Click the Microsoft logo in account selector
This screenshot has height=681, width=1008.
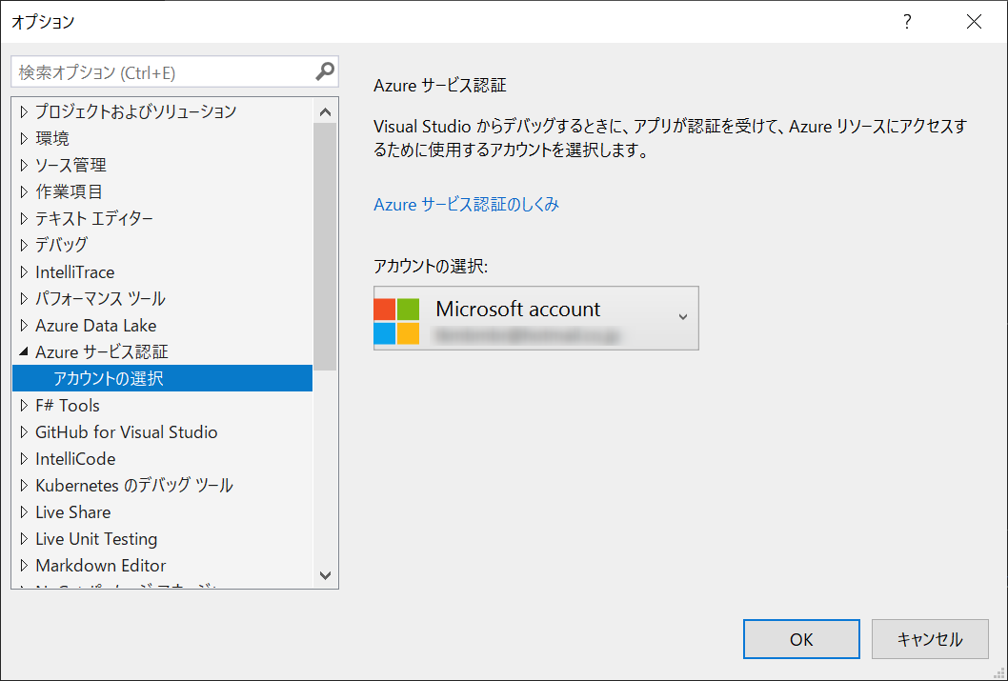click(x=396, y=321)
